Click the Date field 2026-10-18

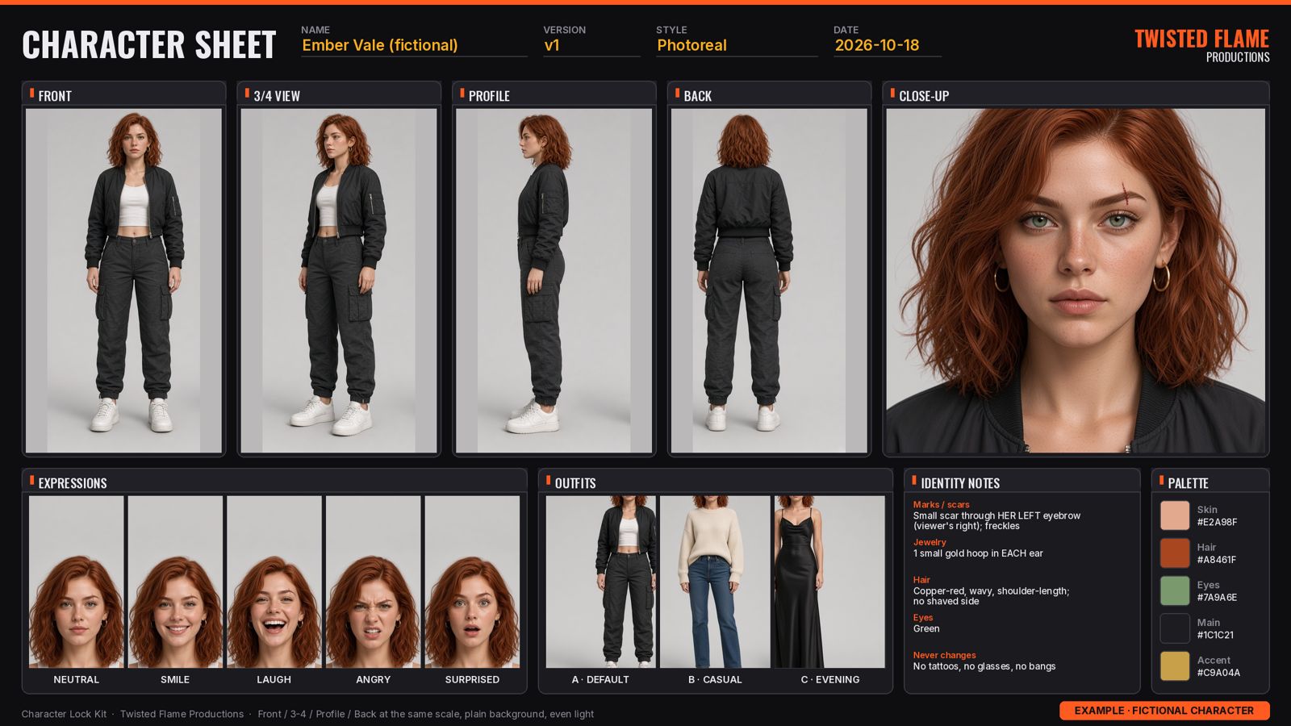[x=887, y=45]
